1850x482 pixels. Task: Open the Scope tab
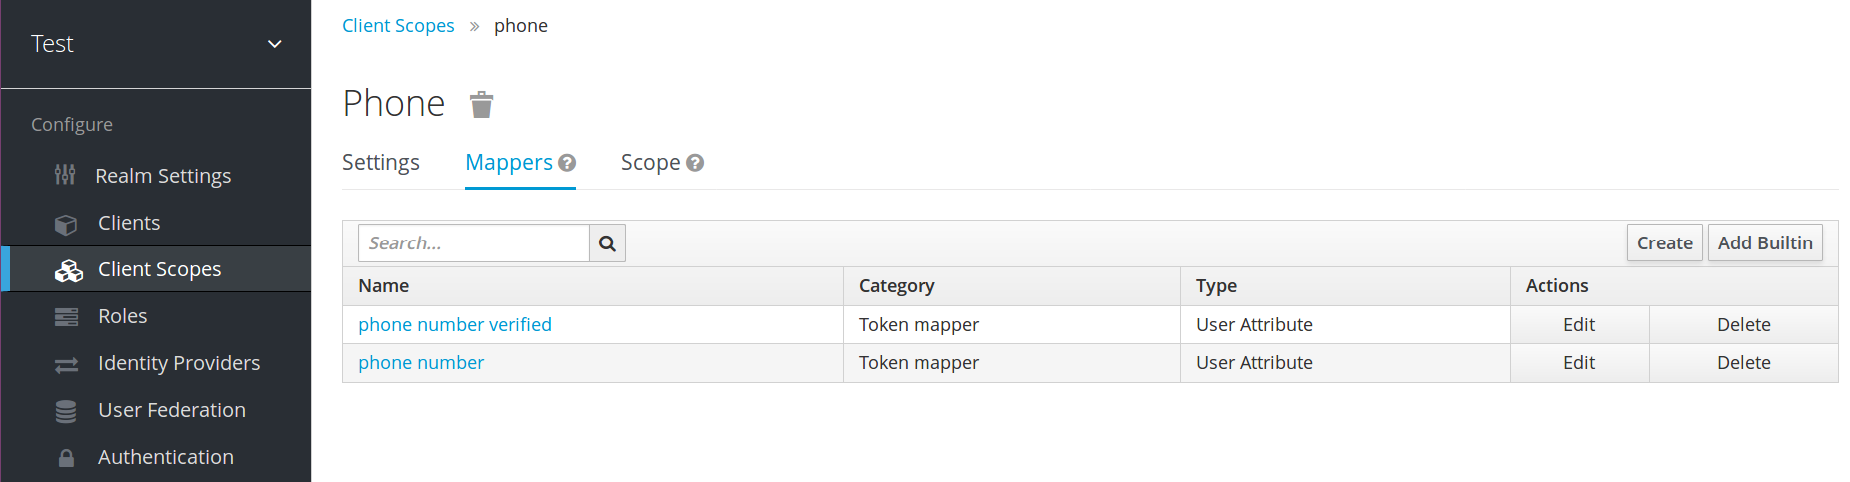pyautogui.click(x=650, y=163)
